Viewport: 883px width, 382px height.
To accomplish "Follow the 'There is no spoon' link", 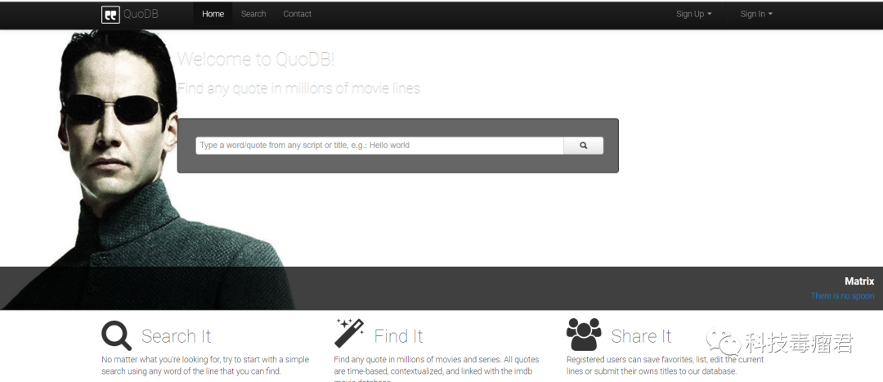I will coord(842,296).
